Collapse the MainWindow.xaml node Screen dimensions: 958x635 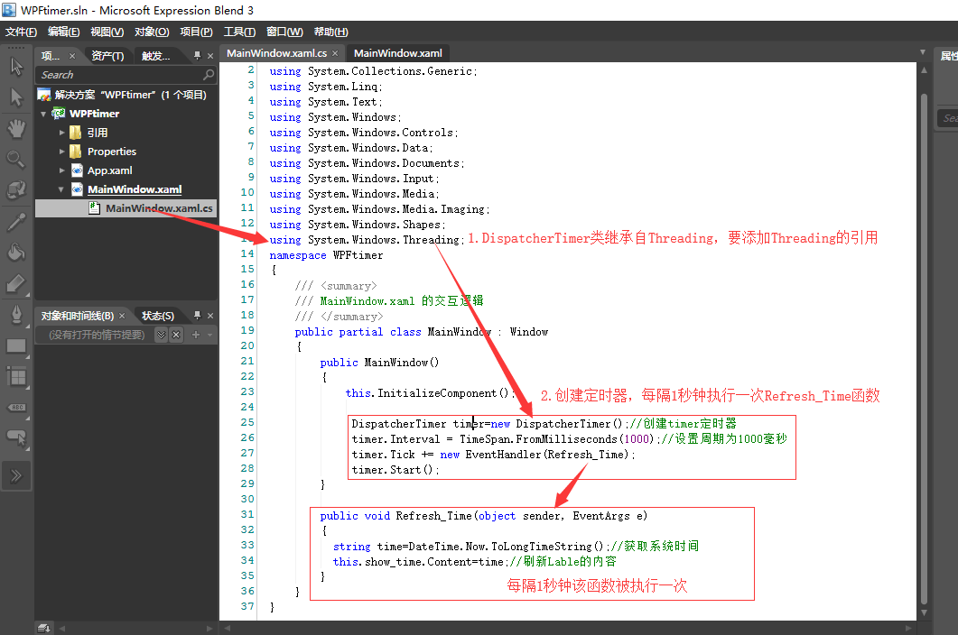61,190
